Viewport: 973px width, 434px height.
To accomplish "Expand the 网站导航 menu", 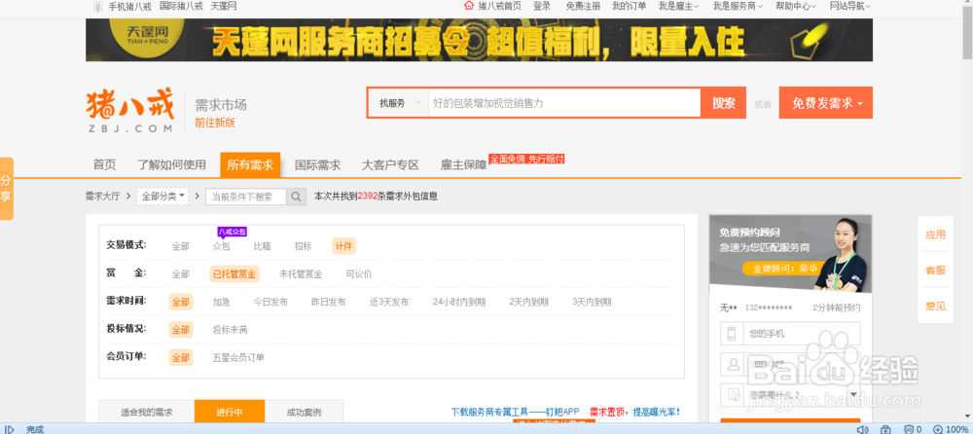I will point(850,6).
